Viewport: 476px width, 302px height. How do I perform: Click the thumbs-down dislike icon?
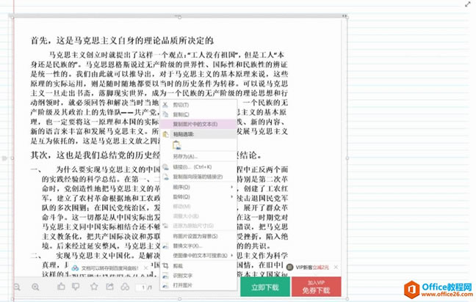pos(76,287)
